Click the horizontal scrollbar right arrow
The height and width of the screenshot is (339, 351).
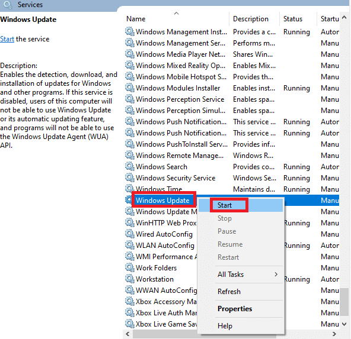[334, 334]
